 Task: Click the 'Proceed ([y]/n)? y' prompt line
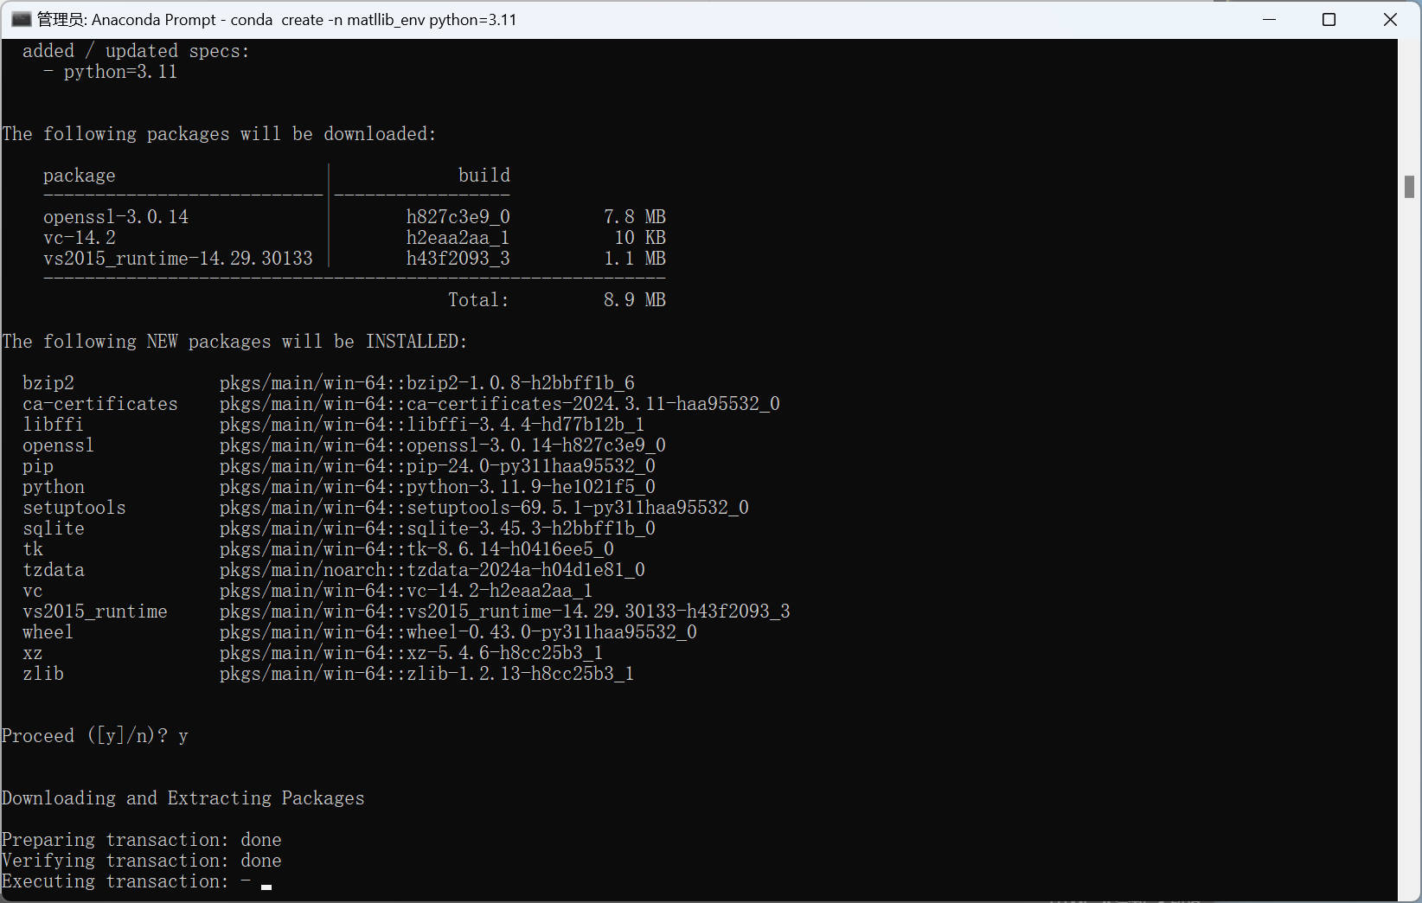pos(95,736)
